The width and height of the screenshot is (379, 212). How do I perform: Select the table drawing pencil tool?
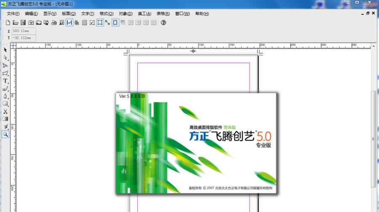coord(5,88)
